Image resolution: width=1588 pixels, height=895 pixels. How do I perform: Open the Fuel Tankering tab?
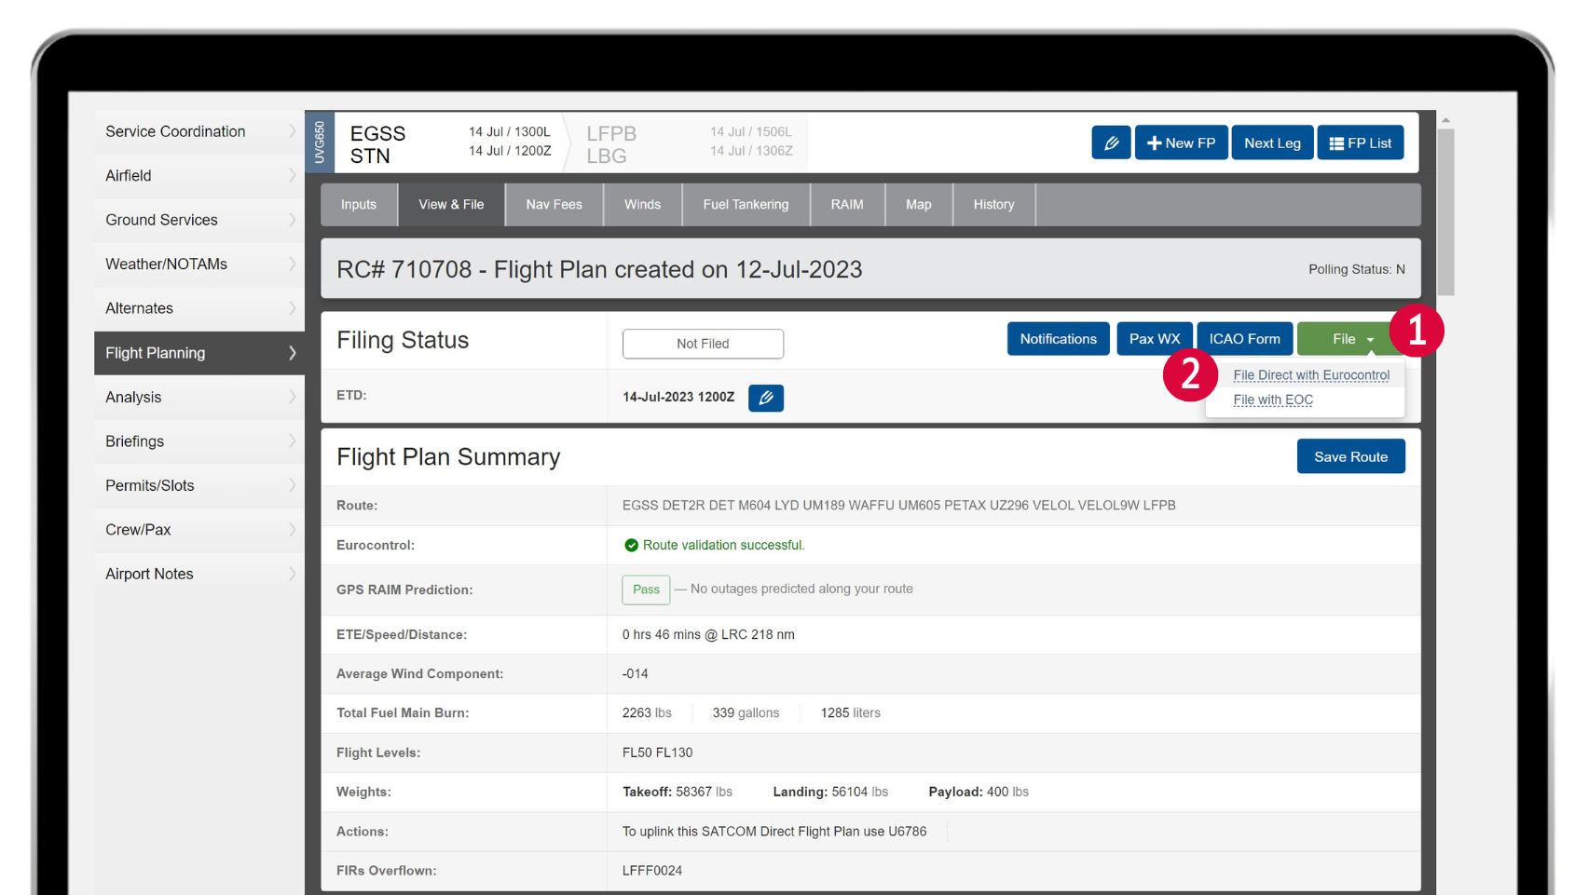tap(745, 205)
